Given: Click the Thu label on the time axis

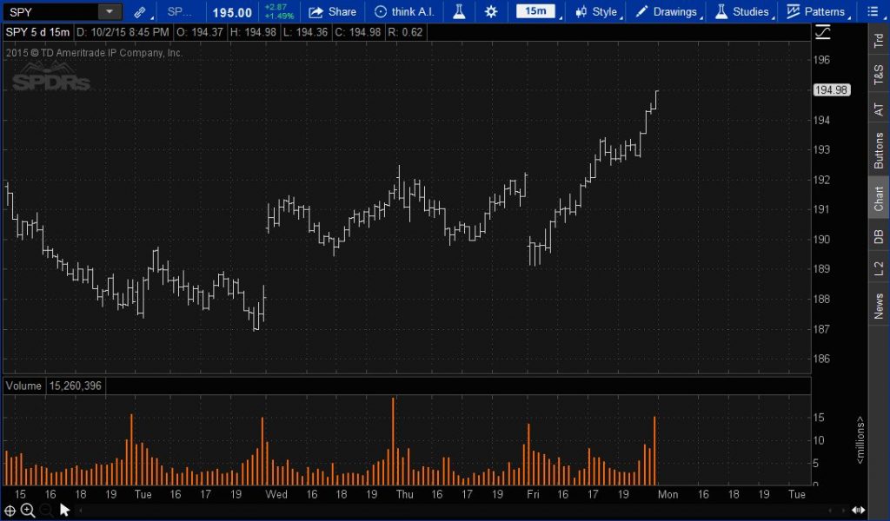Looking at the screenshot, I should click(405, 494).
